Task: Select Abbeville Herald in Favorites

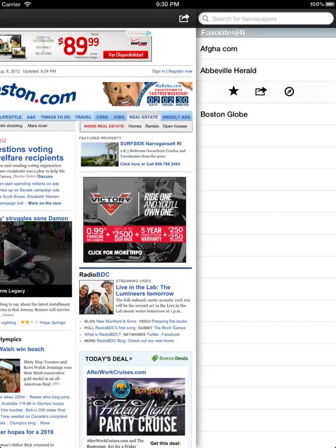Action: tap(266, 71)
